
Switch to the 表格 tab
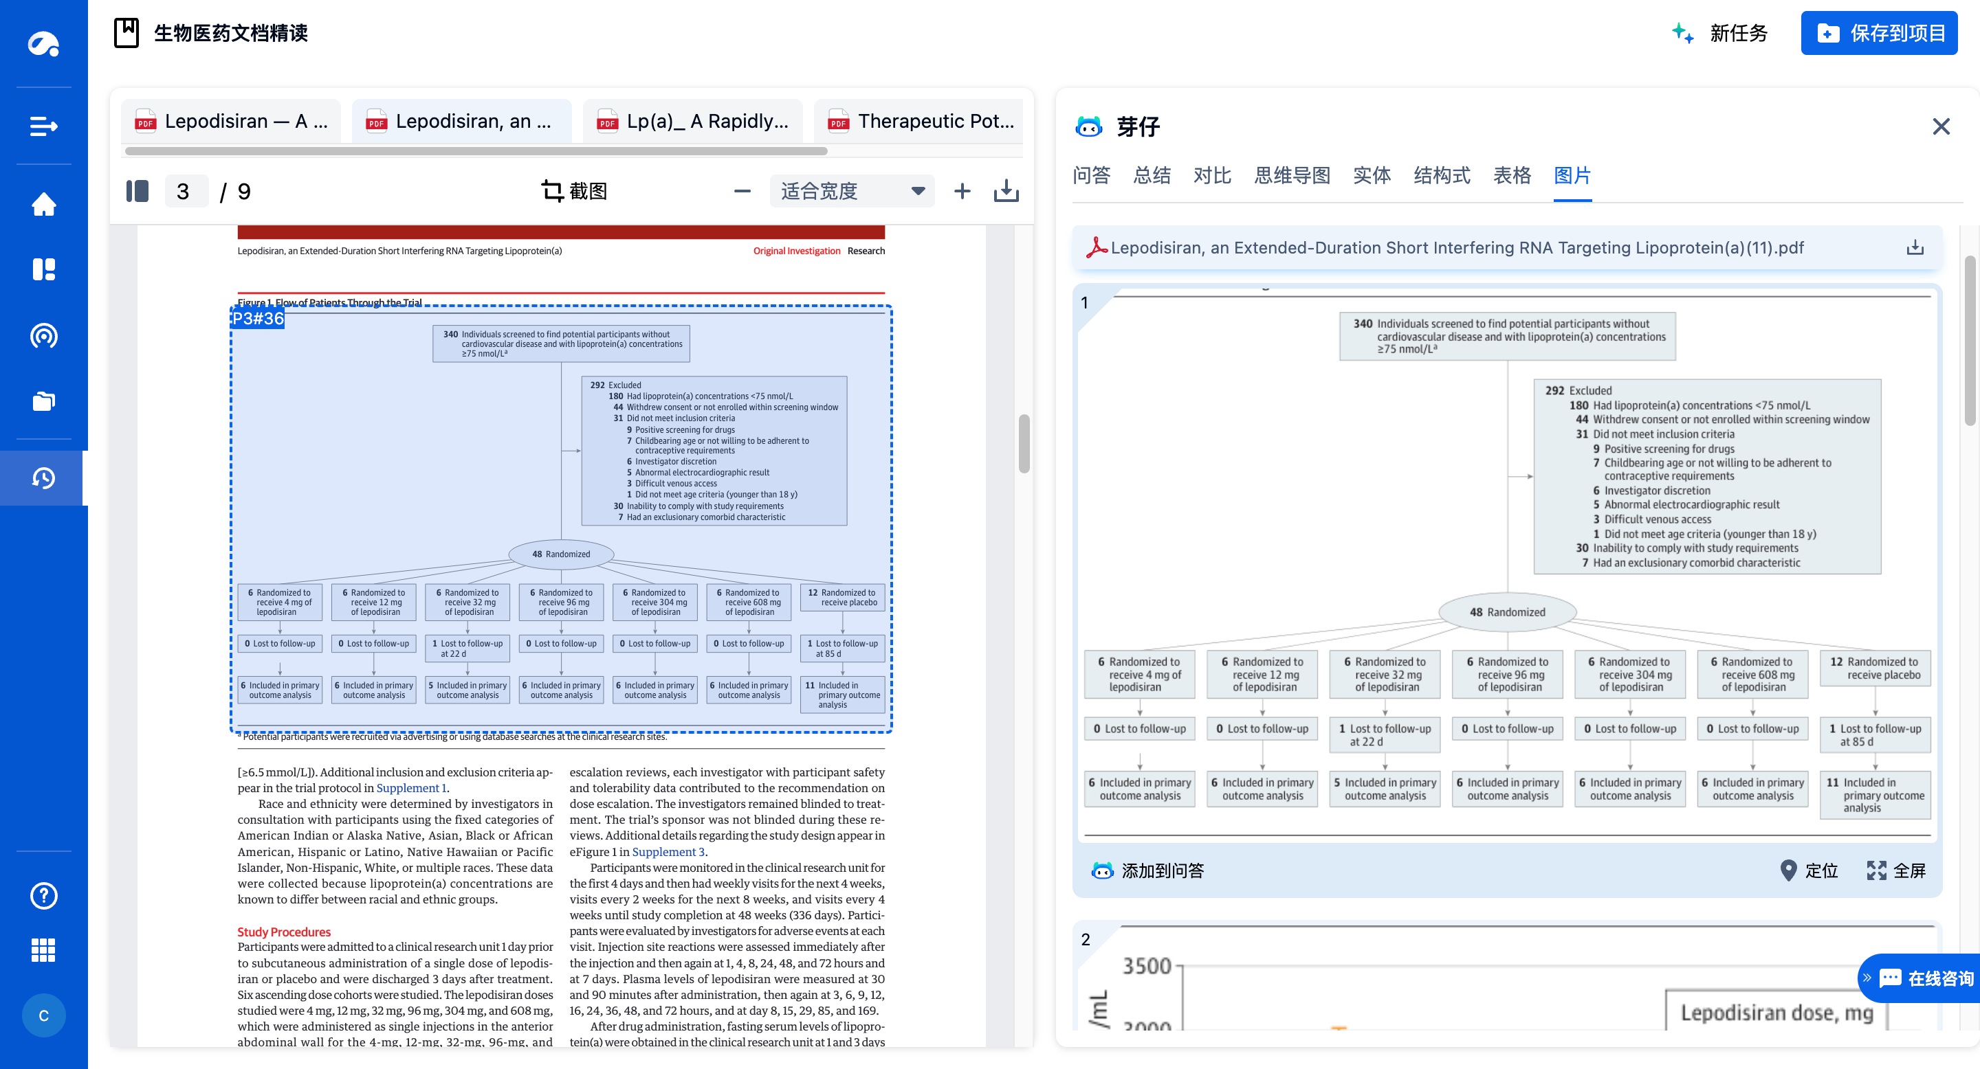(1511, 175)
